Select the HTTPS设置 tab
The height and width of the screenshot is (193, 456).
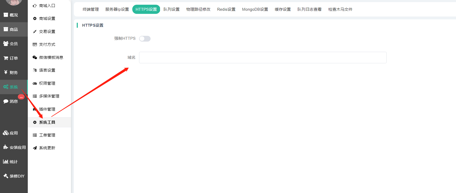pyautogui.click(x=146, y=9)
